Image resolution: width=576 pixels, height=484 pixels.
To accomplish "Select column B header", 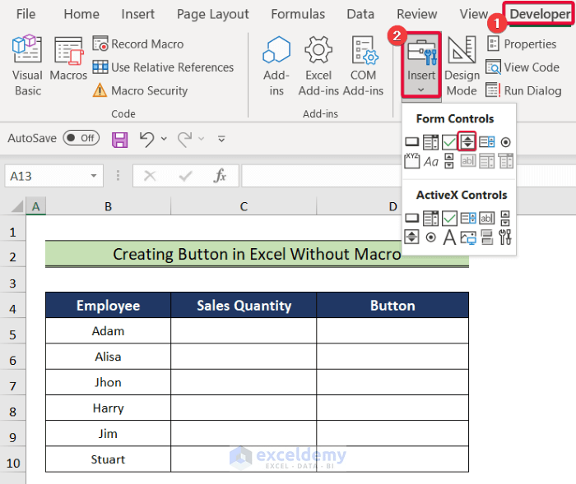I will point(108,206).
